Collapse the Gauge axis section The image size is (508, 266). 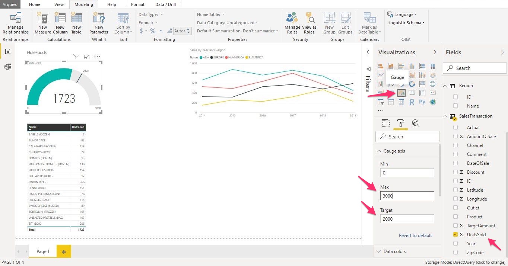pos(379,151)
